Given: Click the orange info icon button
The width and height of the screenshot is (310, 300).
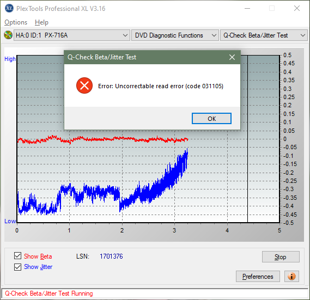Looking at the screenshot, I should tap(291, 276).
